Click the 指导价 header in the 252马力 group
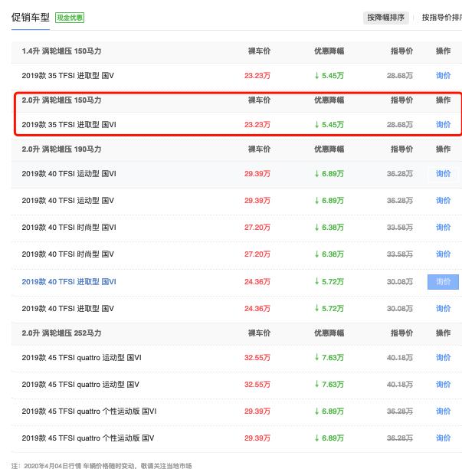This screenshot has width=462, height=469. pos(401,333)
